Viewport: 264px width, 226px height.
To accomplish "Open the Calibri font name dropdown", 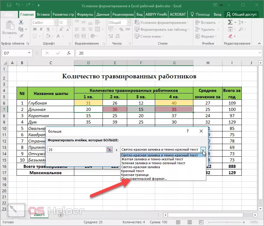I will coord(56,22).
